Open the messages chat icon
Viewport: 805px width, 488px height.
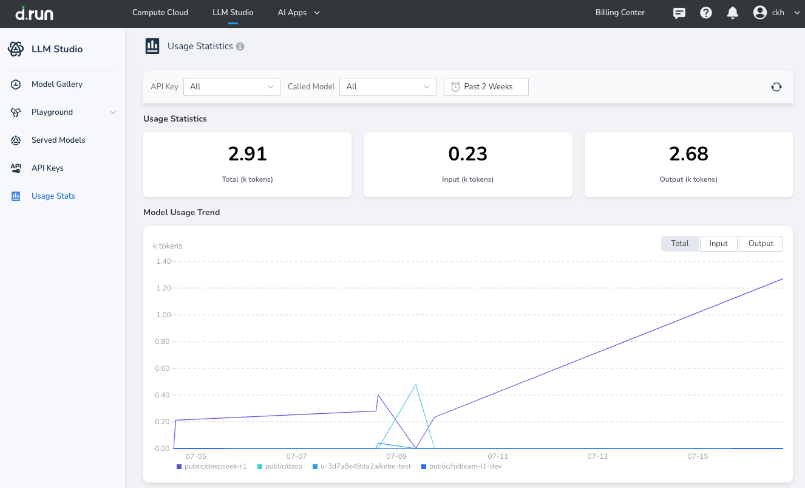coord(679,13)
